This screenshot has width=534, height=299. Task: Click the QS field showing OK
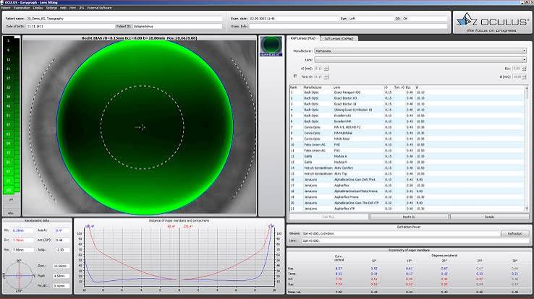coord(425,19)
